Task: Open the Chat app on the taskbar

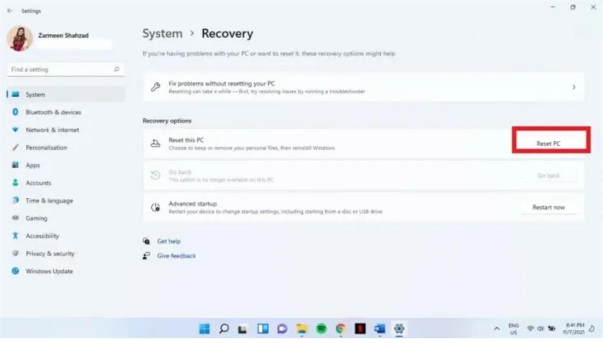Action: 282,329
